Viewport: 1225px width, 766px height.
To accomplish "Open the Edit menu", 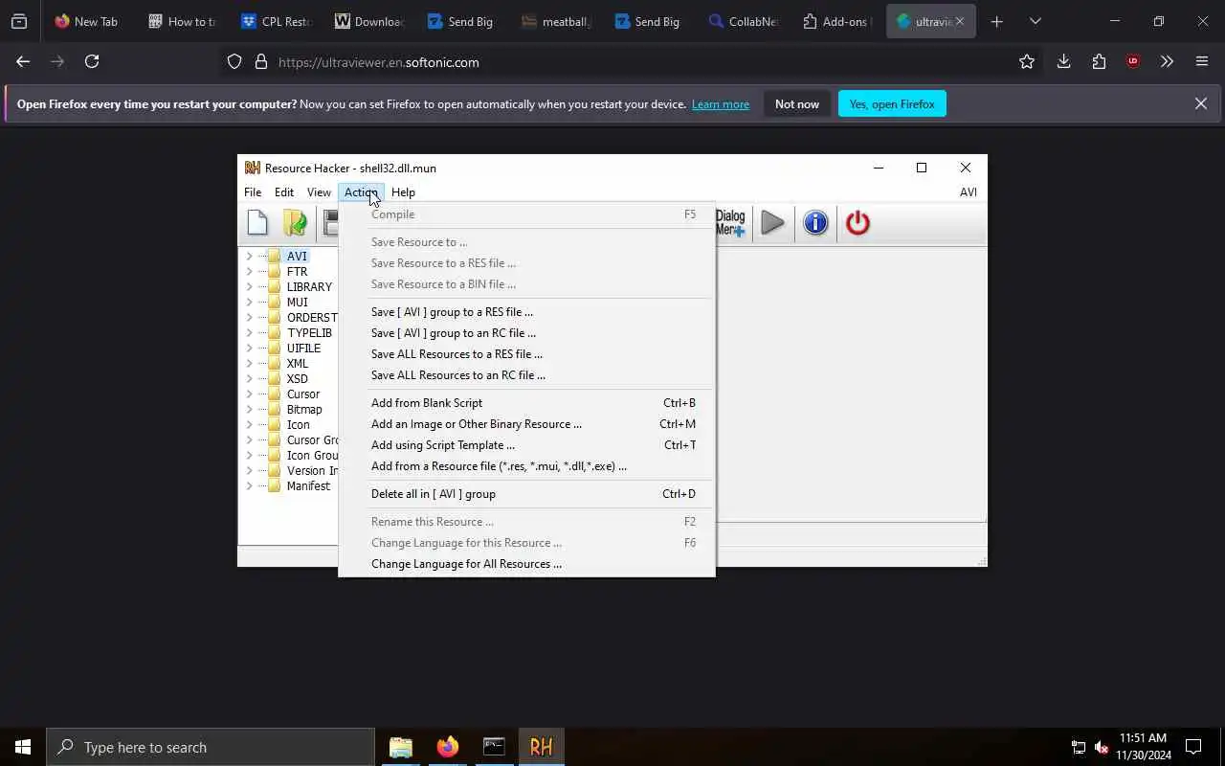I will coord(284,192).
